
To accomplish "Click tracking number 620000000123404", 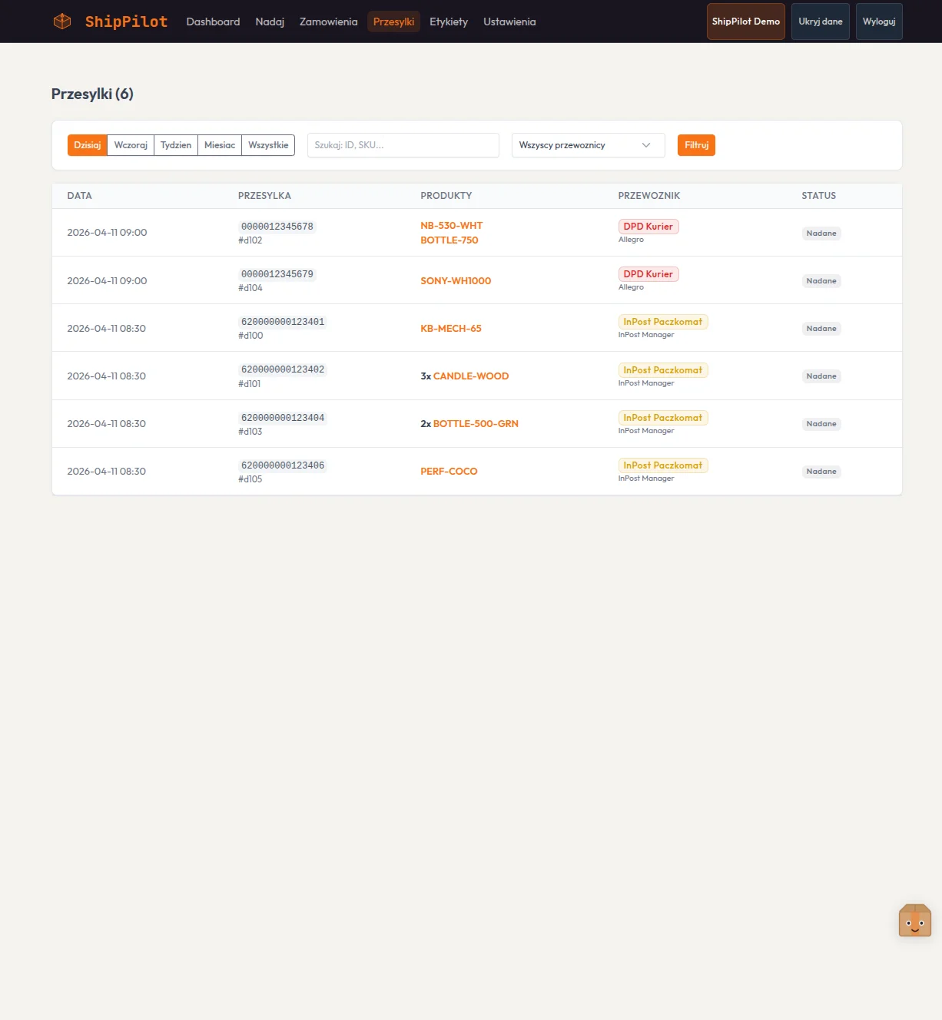I will (283, 418).
